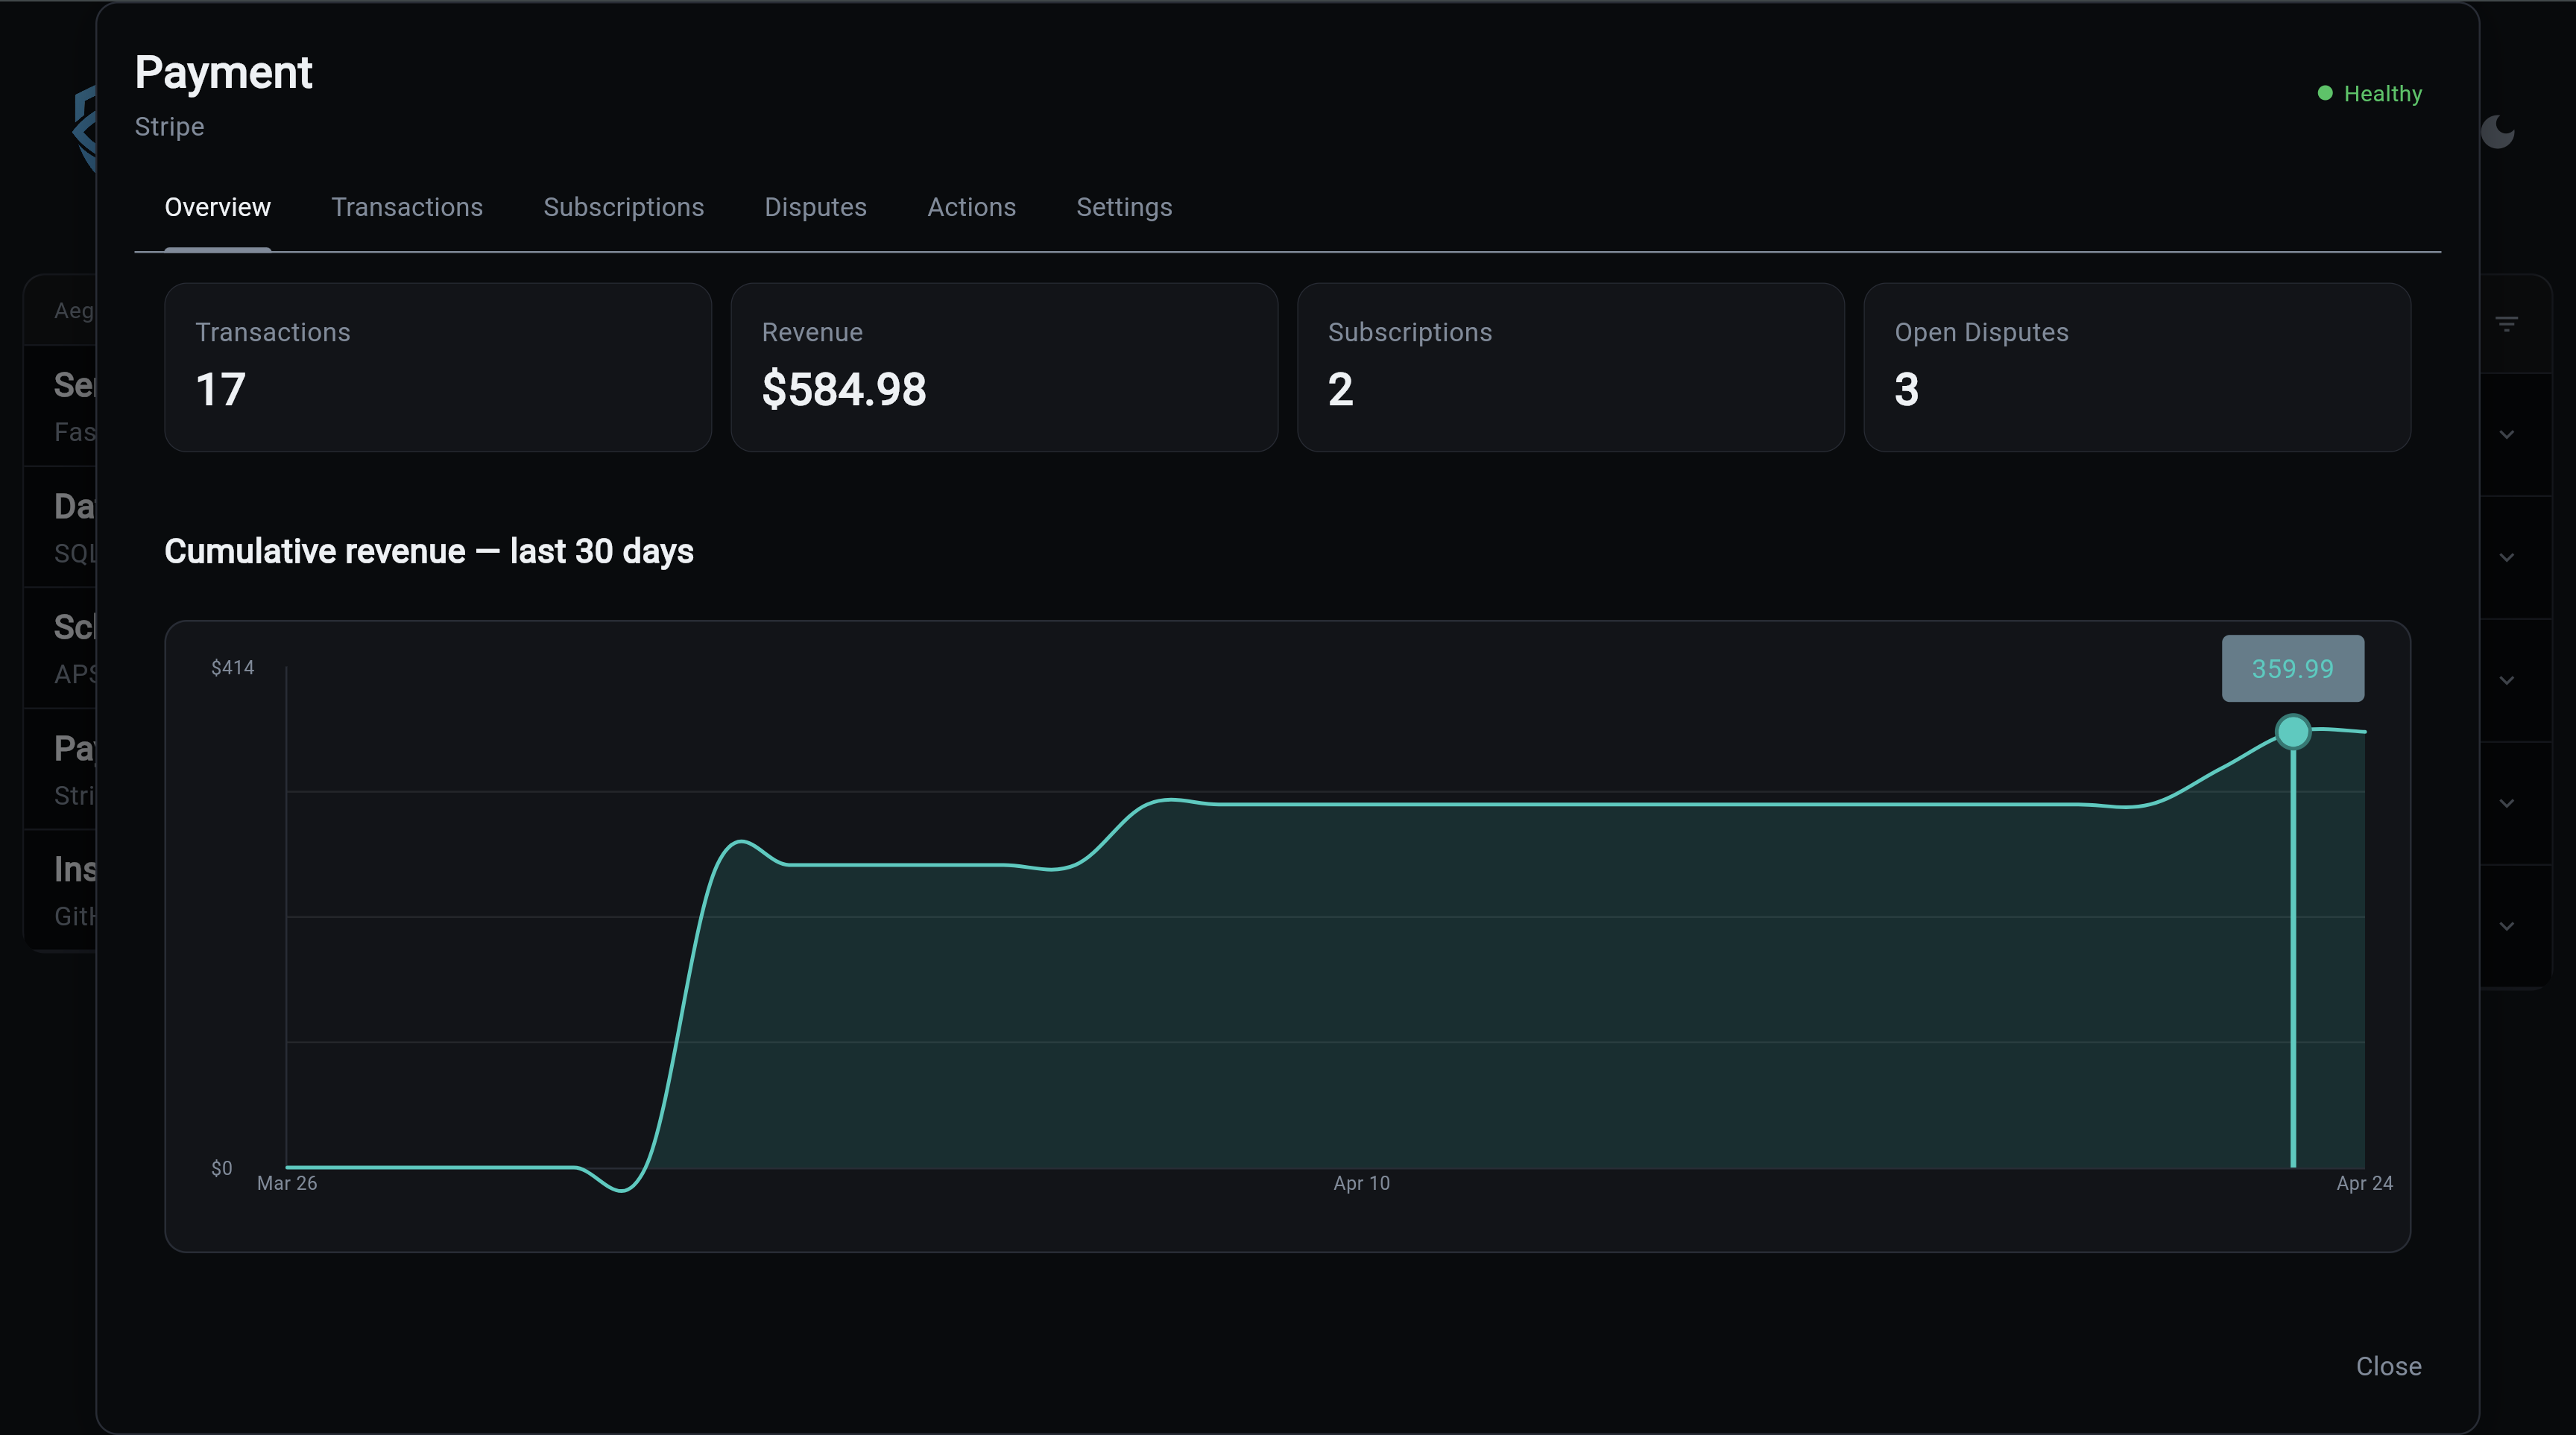Image resolution: width=2576 pixels, height=1435 pixels.
Task: Open the Settings tab
Action: [x=1124, y=208]
